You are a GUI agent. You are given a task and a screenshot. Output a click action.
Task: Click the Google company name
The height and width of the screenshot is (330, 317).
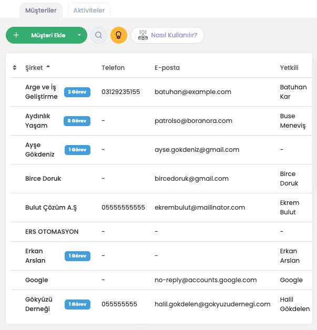tap(36, 280)
